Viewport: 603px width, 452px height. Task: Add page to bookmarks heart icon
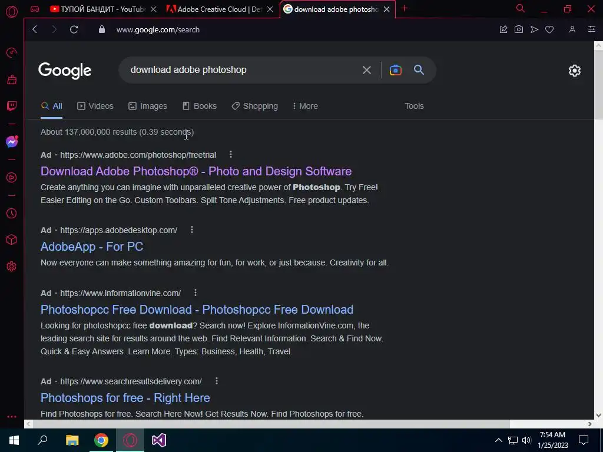(x=549, y=29)
